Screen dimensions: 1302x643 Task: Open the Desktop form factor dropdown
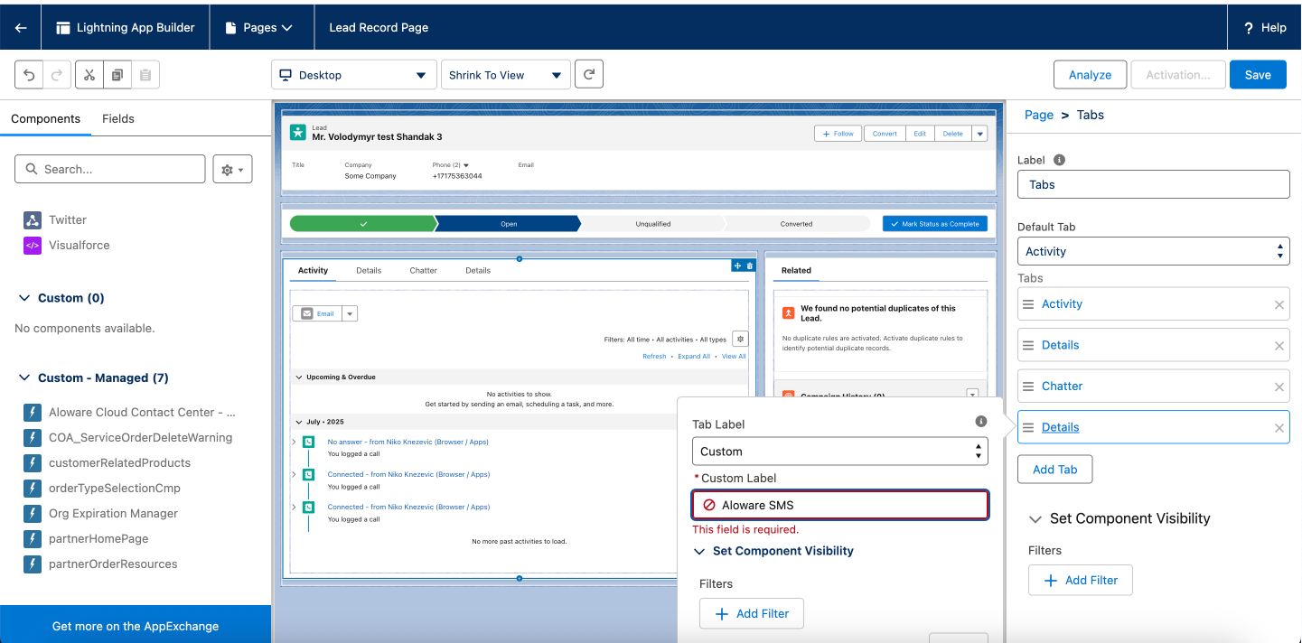pyautogui.click(x=354, y=75)
